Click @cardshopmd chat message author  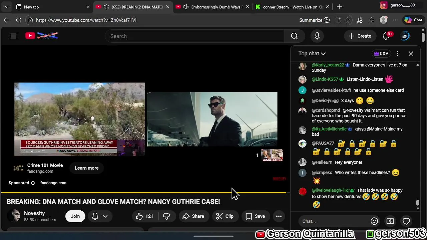point(326,110)
